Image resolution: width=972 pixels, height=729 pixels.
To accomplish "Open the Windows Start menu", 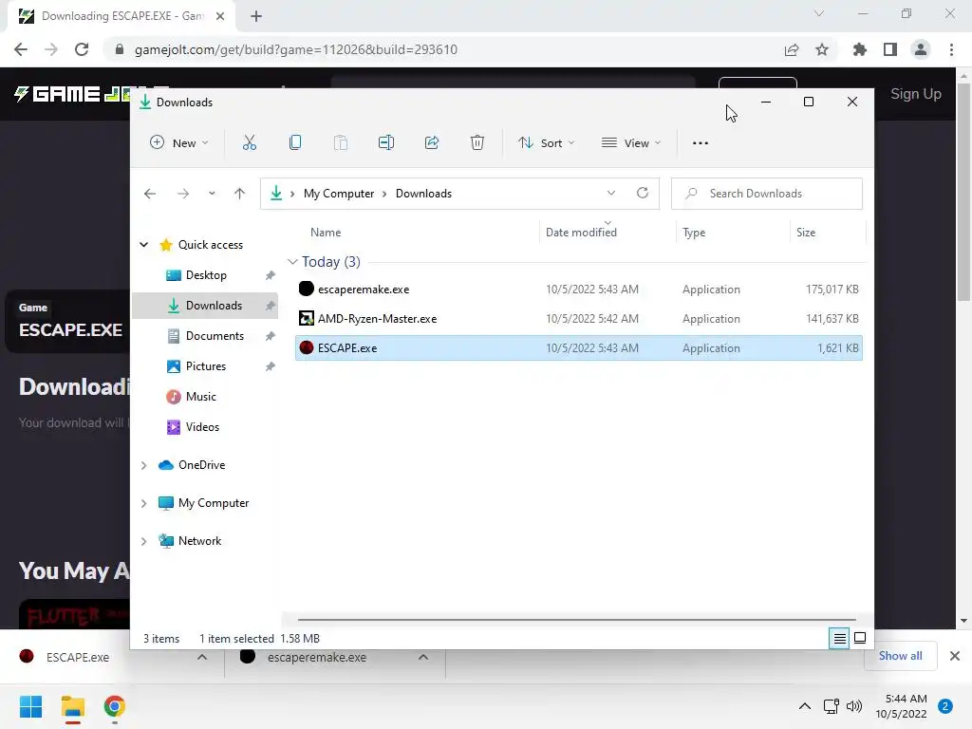I will click(30, 706).
